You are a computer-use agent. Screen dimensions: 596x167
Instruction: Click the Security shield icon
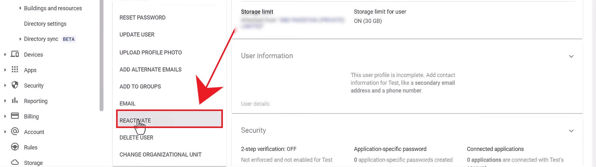pyautogui.click(x=15, y=85)
